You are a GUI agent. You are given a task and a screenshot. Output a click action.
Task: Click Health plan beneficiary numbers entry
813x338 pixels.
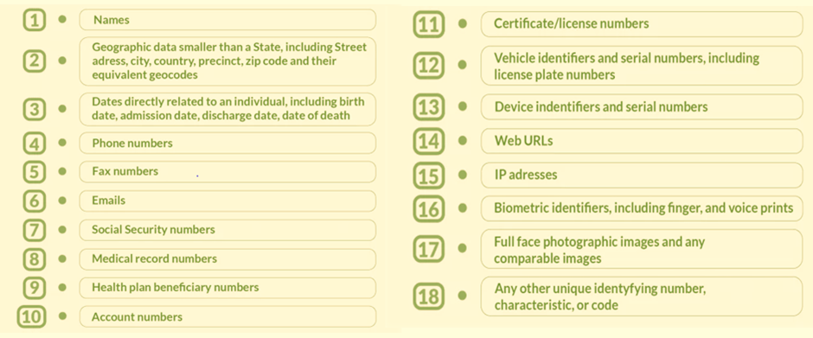(227, 288)
